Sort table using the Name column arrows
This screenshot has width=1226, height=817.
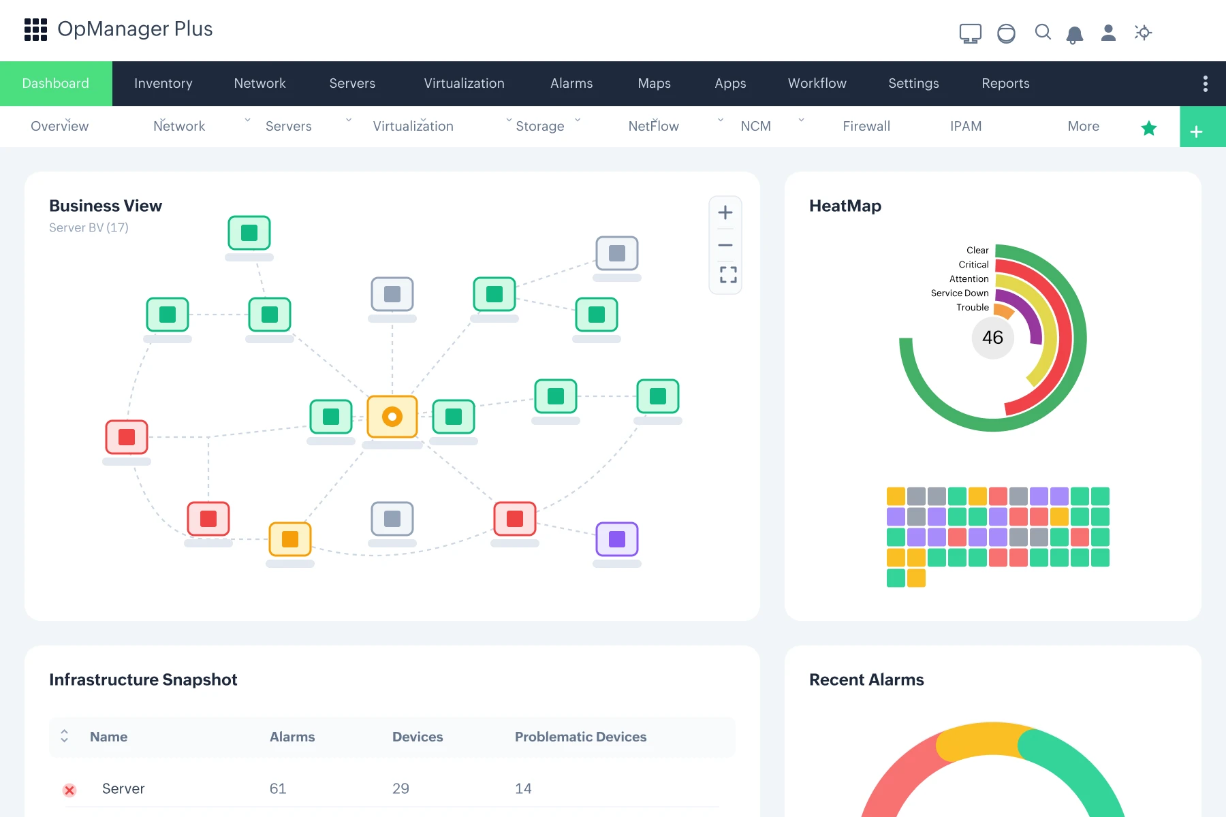pyautogui.click(x=65, y=736)
